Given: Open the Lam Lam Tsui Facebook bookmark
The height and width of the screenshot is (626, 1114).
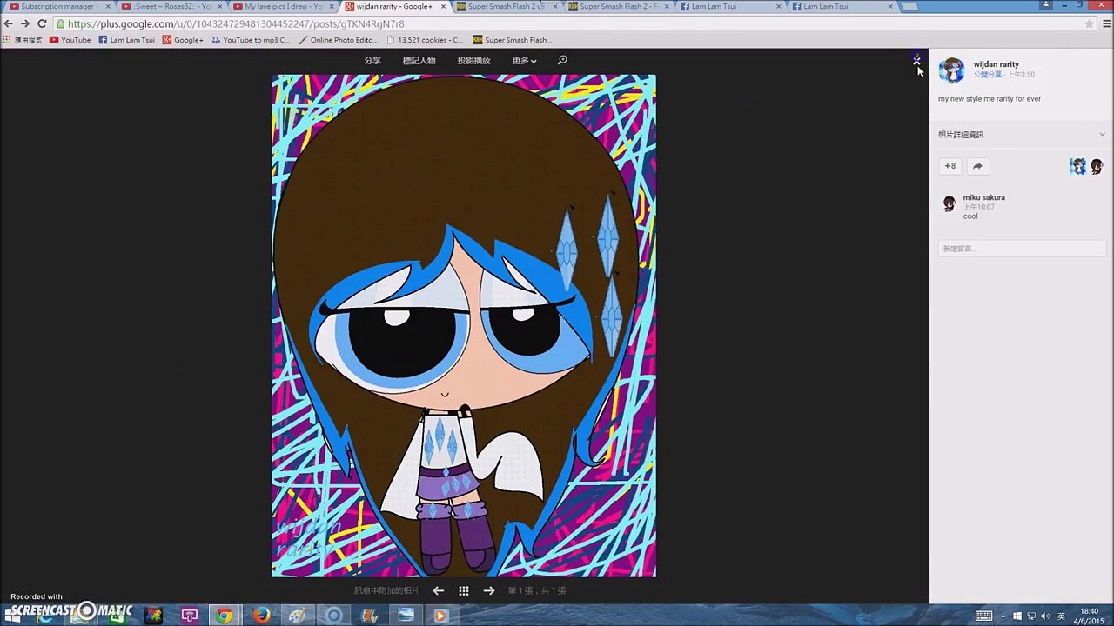Looking at the screenshot, I should click(x=127, y=40).
